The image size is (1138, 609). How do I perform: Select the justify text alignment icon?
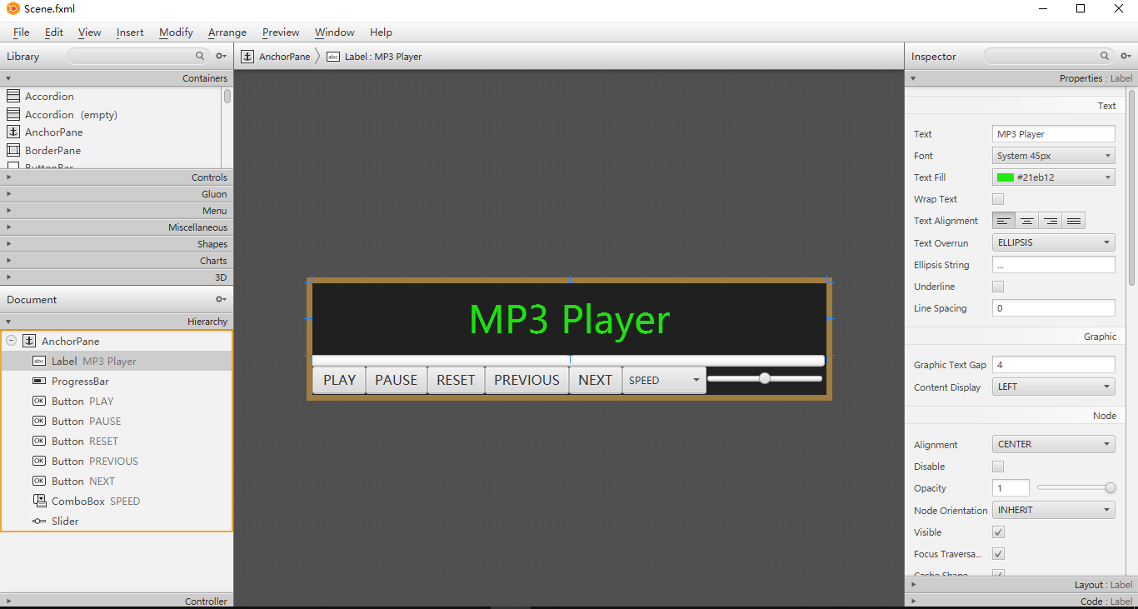pyautogui.click(x=1074, y=221)
